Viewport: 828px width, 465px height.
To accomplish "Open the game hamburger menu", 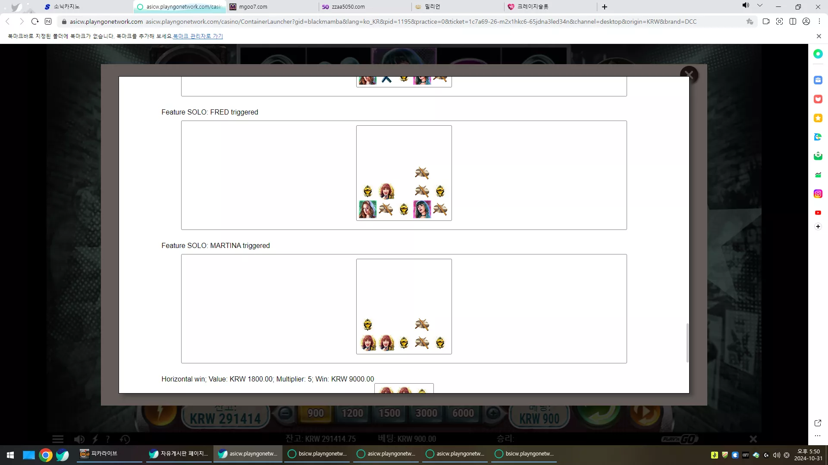I will pos(58,439).
